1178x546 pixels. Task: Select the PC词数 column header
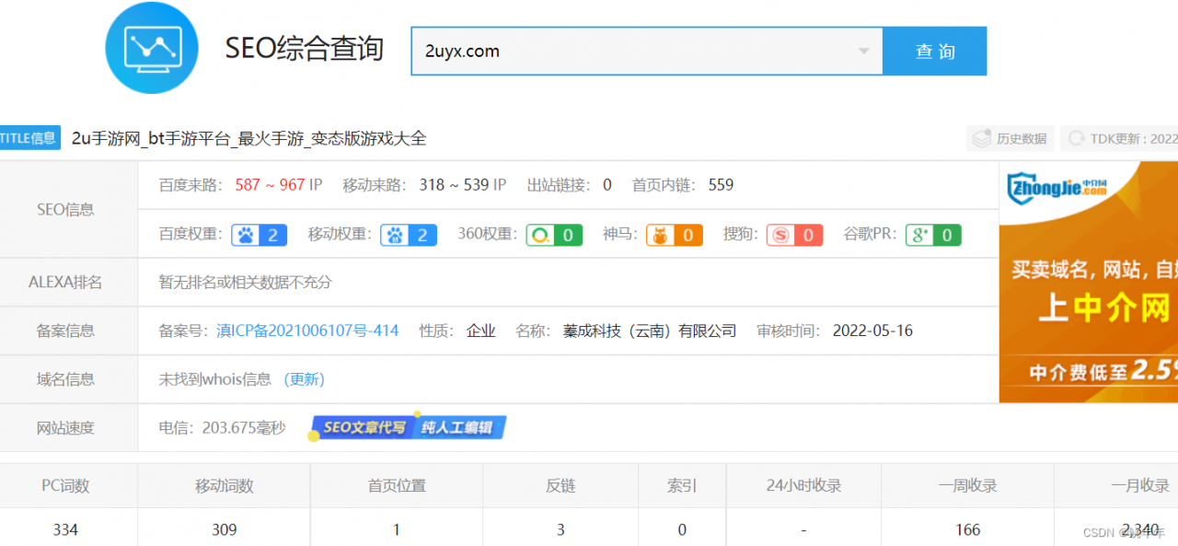(68, 485)
